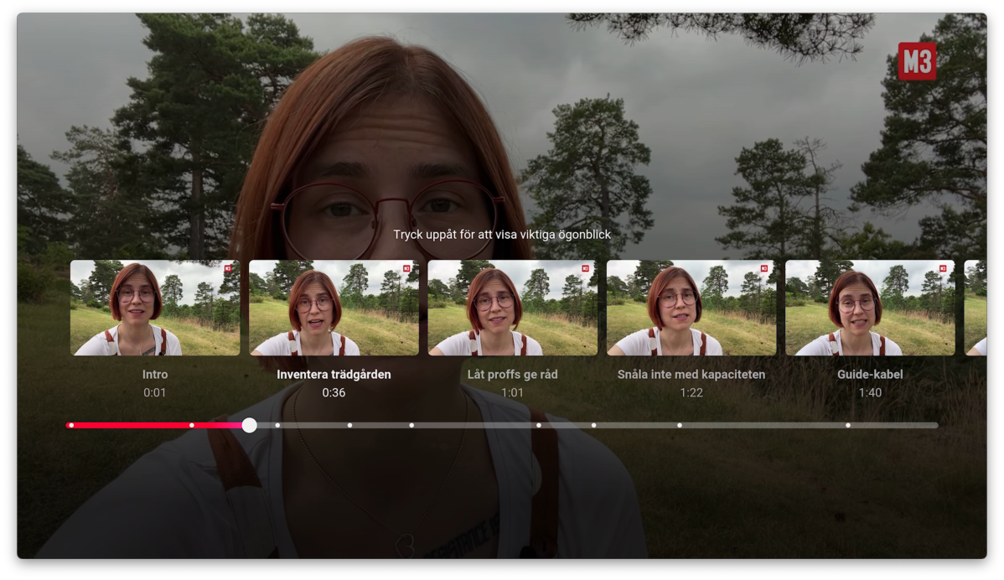Screen dimensions: 1004x580
Task: Click the first chapter marker dot on the timeline
Action: pyautogui.click(x=70, y=425)
